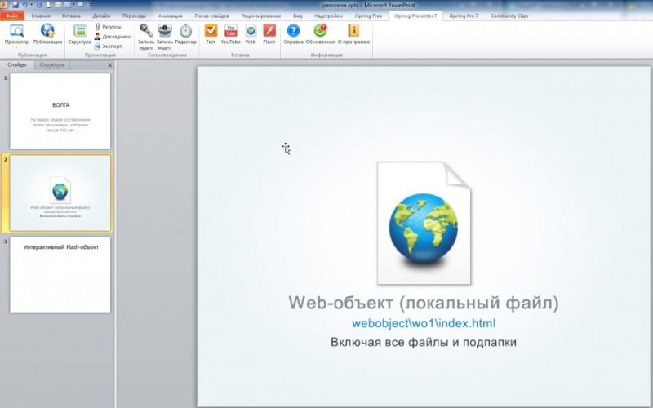Select slide 3 Интерактивный Flash-объект thumbnail
653x408 pixels.
click(60, 275)
